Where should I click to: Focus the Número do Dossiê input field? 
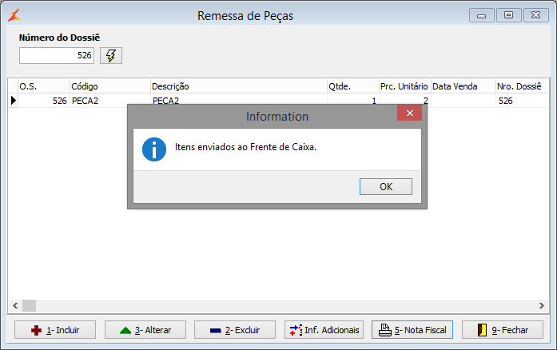pyautogui.click(x=57, y=55)
